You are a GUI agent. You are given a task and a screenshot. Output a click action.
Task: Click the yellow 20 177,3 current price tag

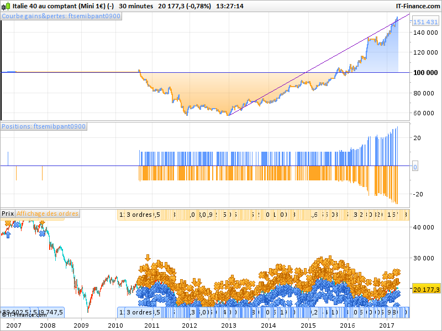tap(426, 289)
